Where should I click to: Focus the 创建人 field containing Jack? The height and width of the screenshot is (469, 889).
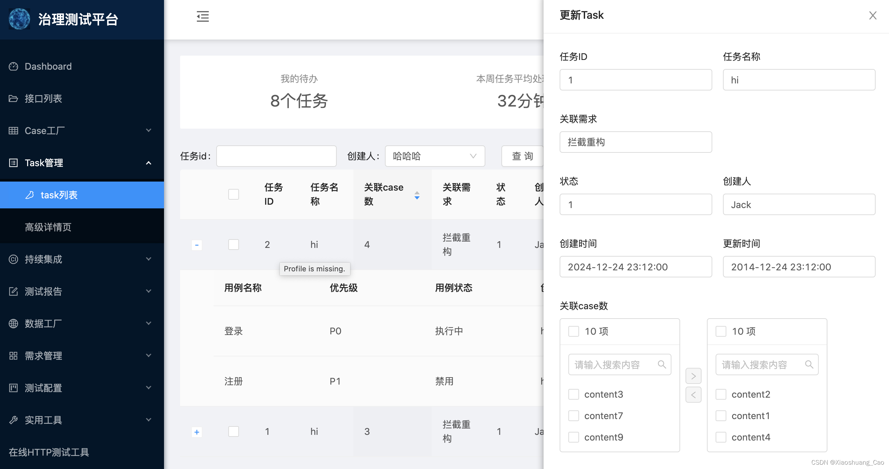coord(799,204)
